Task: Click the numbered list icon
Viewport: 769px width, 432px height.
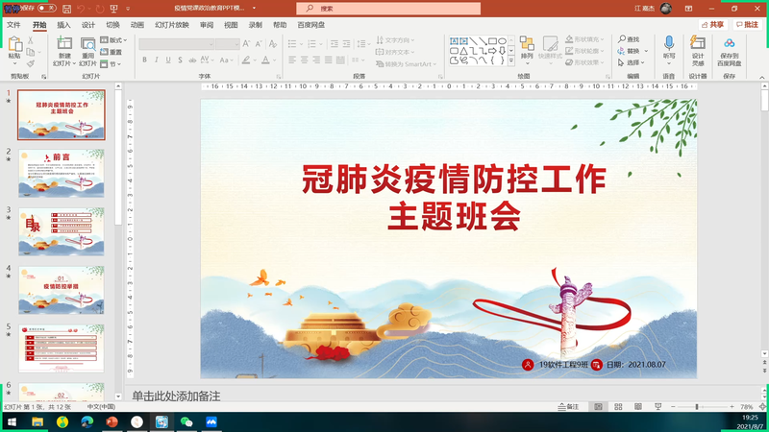Action: point(311,44)
